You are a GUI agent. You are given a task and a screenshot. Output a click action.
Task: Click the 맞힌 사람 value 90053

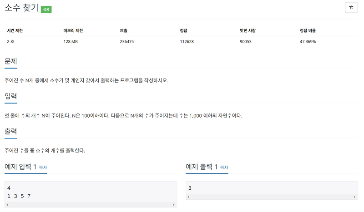click(246, 42)
